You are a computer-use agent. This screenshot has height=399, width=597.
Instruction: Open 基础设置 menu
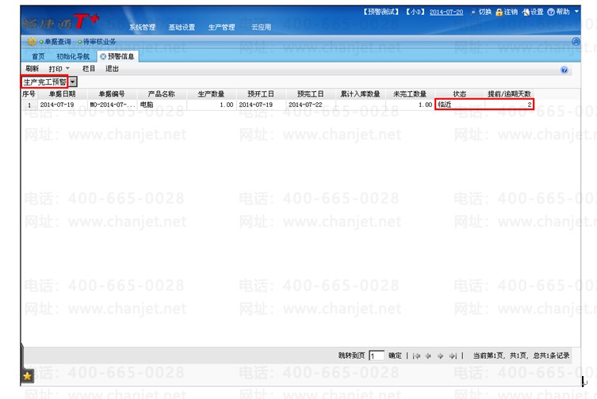(182, 28)
